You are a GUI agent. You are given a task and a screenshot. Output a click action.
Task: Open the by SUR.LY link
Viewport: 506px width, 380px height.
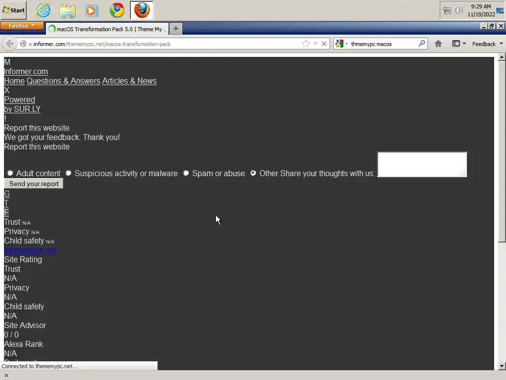(22, 109)
